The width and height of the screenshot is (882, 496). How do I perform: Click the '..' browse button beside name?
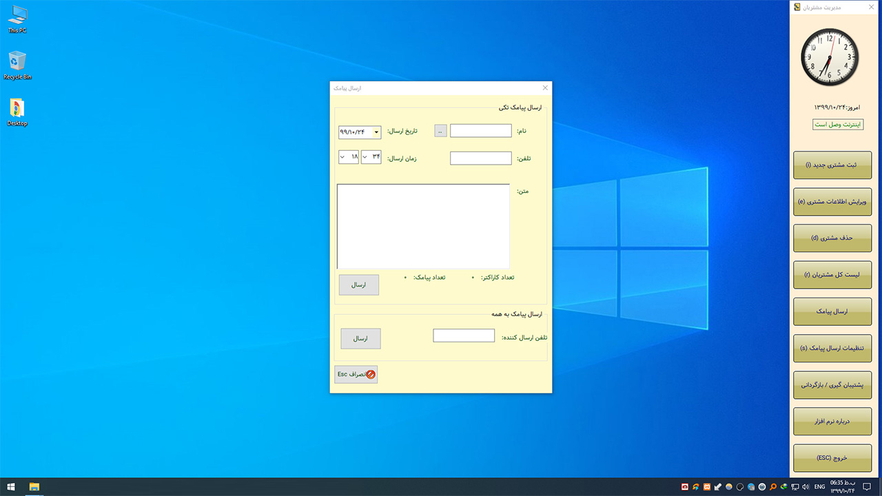440,131
